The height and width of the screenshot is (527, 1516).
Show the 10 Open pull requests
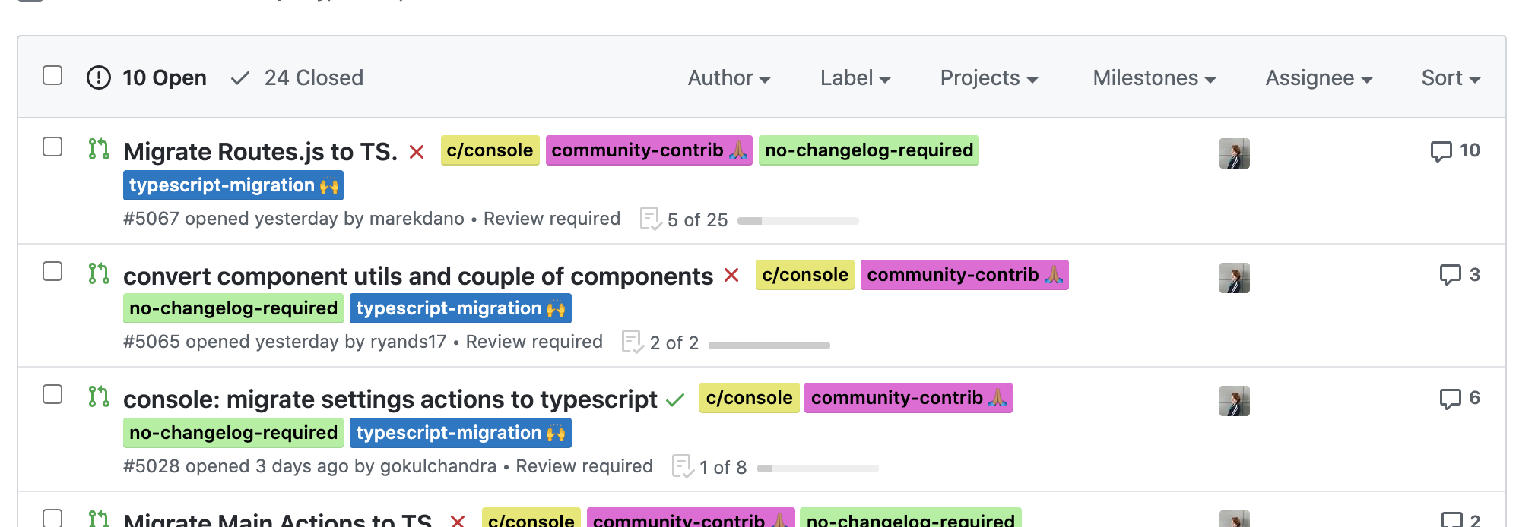147,78
